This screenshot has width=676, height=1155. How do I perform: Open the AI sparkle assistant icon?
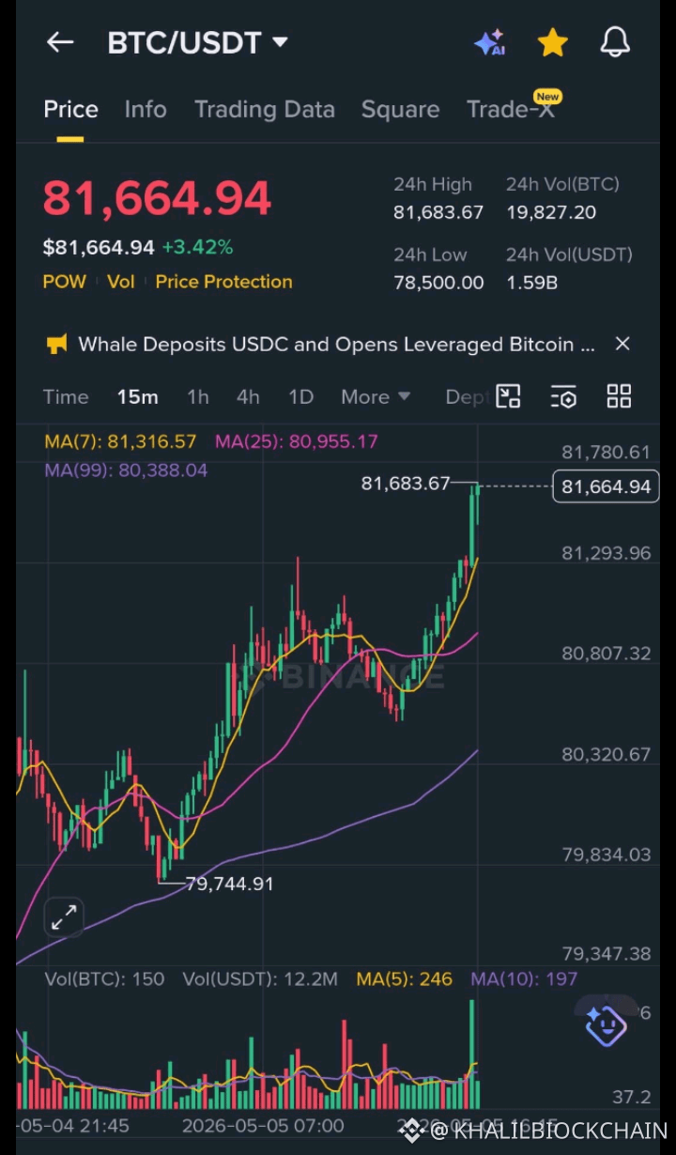click(490, 42)
